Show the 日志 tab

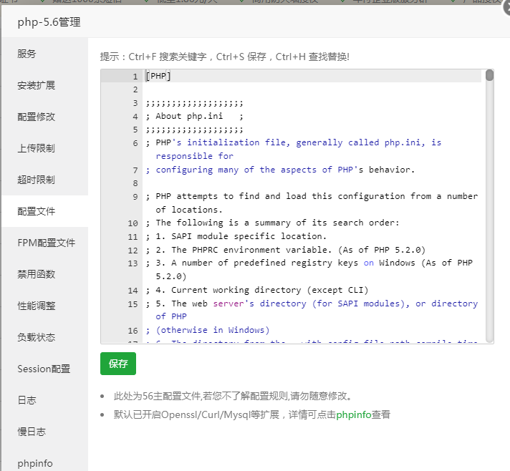click(x=27, y=400)
